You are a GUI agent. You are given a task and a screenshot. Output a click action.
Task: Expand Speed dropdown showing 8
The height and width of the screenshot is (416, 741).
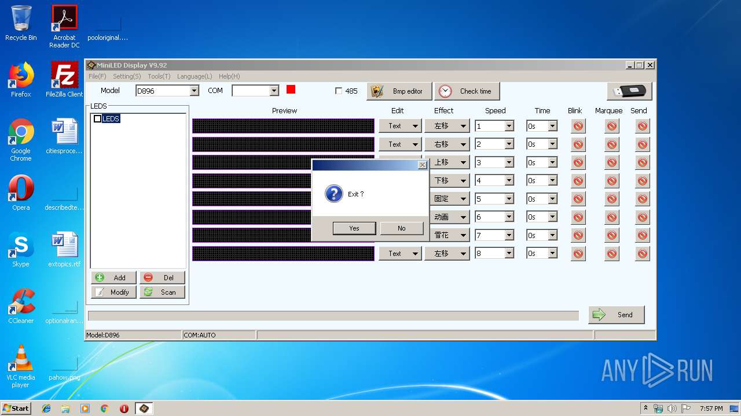[x=509, y=253]
